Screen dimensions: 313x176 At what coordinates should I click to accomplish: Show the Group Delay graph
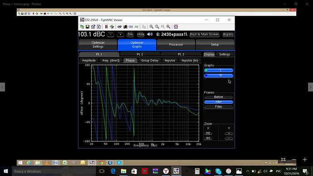coord(150,60)
